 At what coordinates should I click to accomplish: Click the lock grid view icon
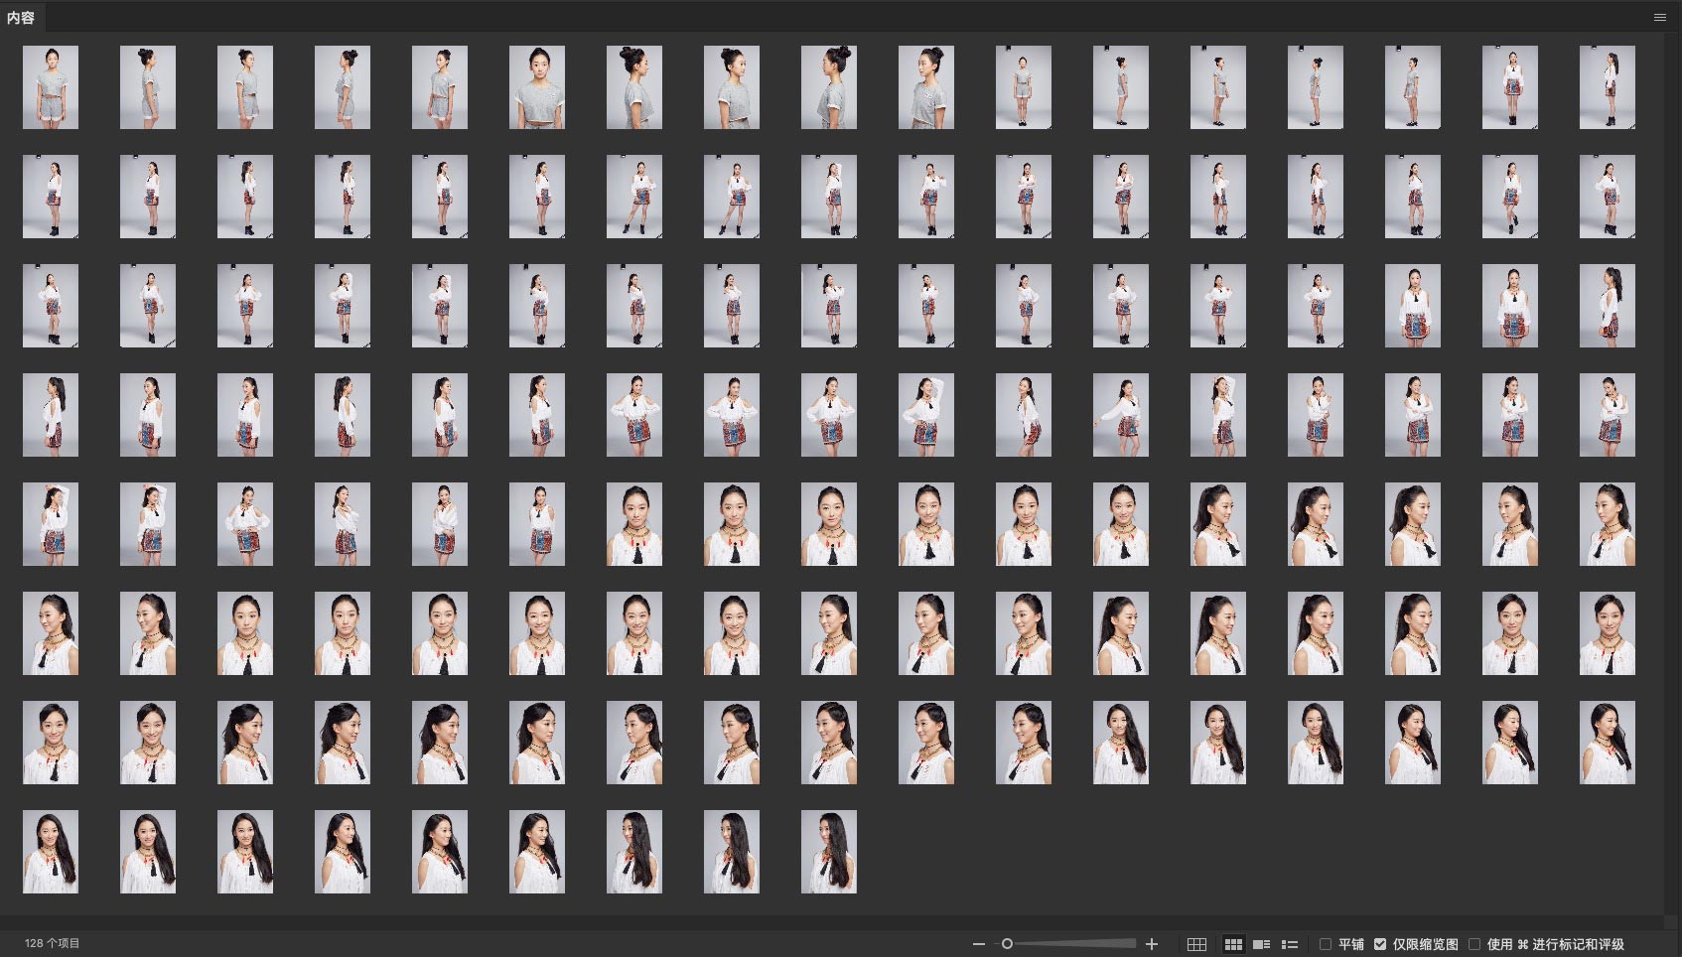click(x=1196, y=944)
